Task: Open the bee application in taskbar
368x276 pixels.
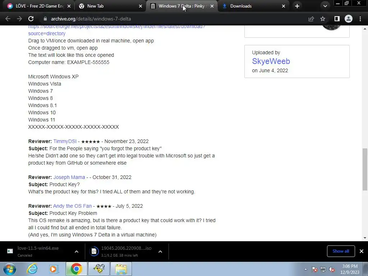Action: click(x=99, y=269)
